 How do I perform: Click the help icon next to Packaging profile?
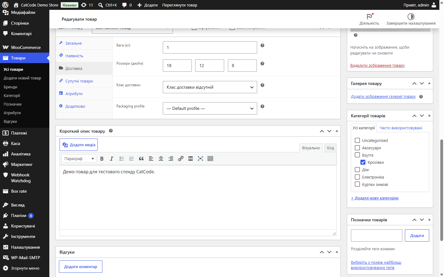[x=262, y=106]
